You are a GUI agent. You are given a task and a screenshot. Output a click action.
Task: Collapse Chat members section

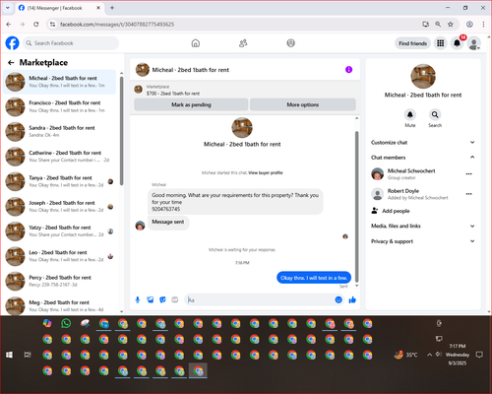[x=423, y=158]
